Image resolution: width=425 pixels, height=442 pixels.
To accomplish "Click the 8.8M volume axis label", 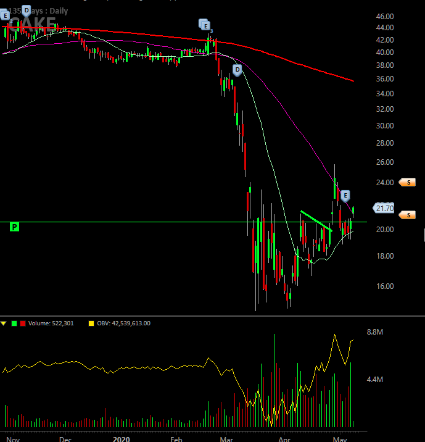I will 375,332.
